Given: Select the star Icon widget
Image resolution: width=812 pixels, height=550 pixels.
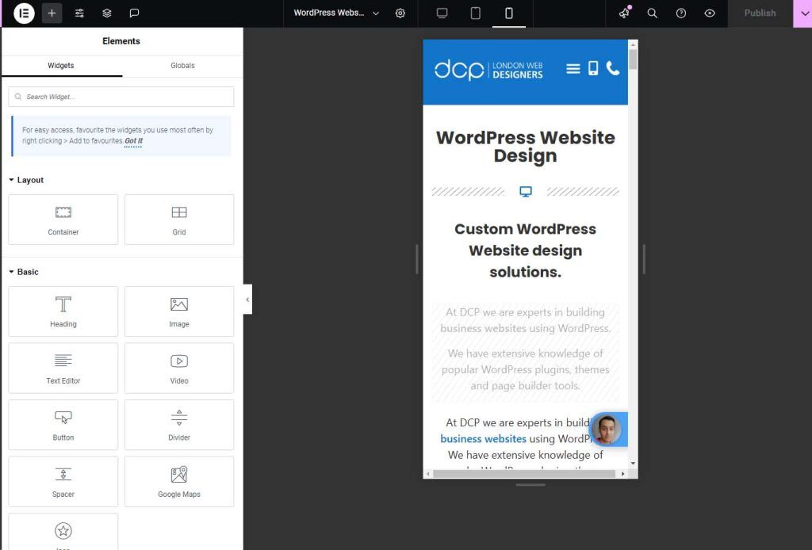Looking at the screenshot, I should tap(63, 532).
